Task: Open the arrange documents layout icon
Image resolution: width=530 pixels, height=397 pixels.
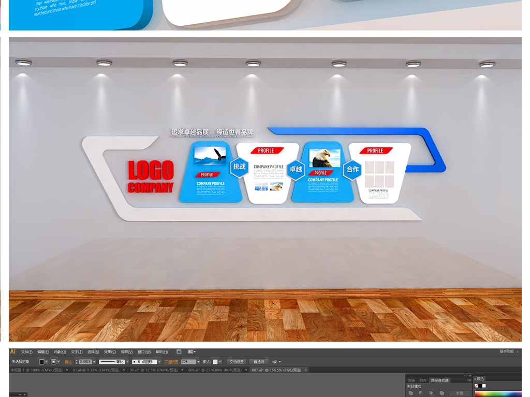Action: point(192,352)
